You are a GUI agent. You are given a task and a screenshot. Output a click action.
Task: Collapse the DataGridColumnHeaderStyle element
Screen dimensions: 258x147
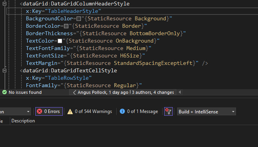4,4
